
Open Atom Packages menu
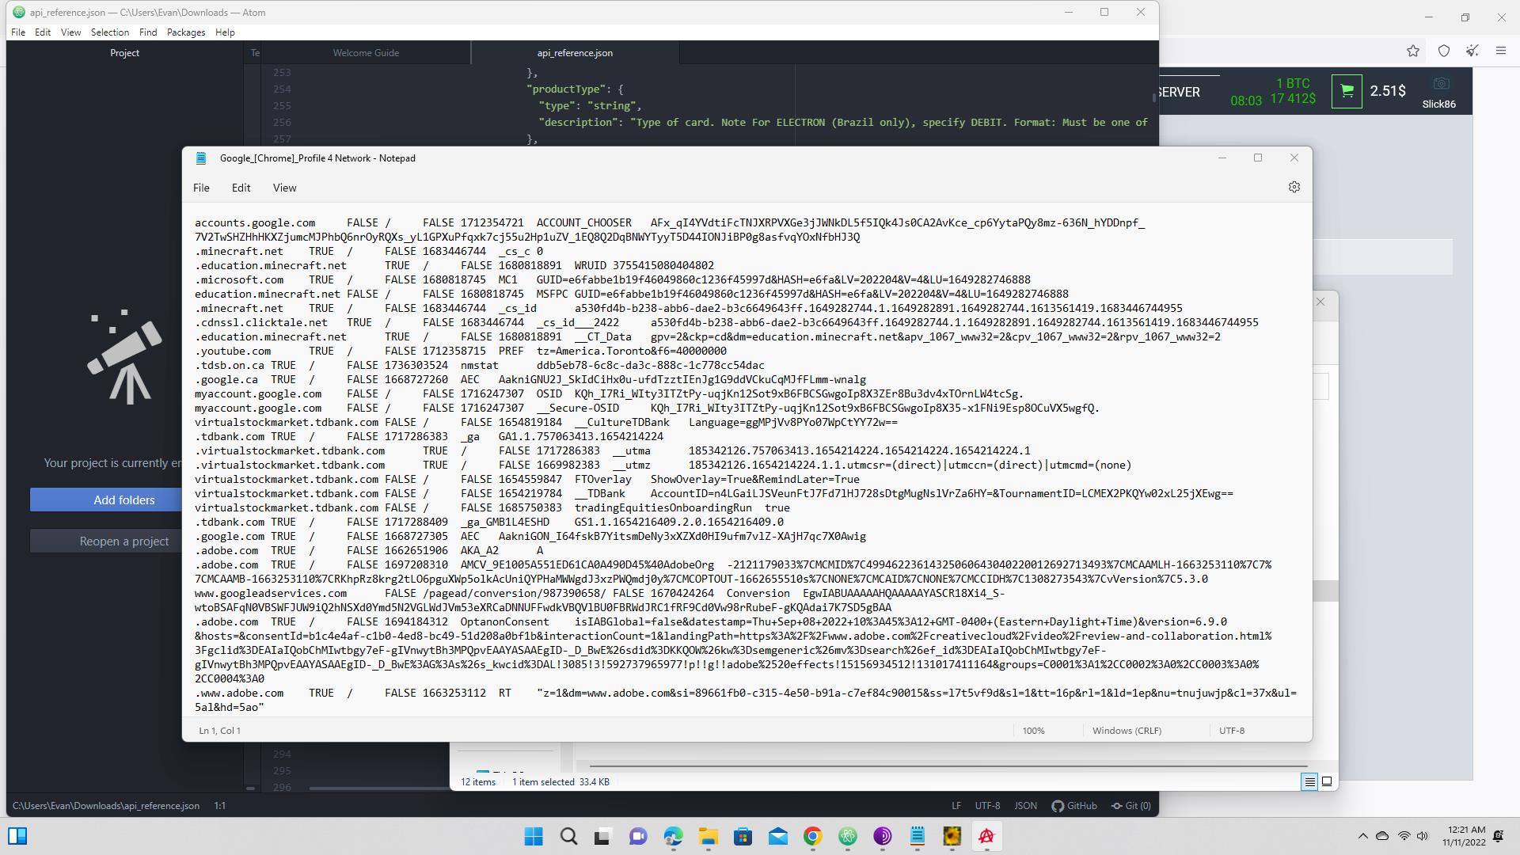coord(185,32)
